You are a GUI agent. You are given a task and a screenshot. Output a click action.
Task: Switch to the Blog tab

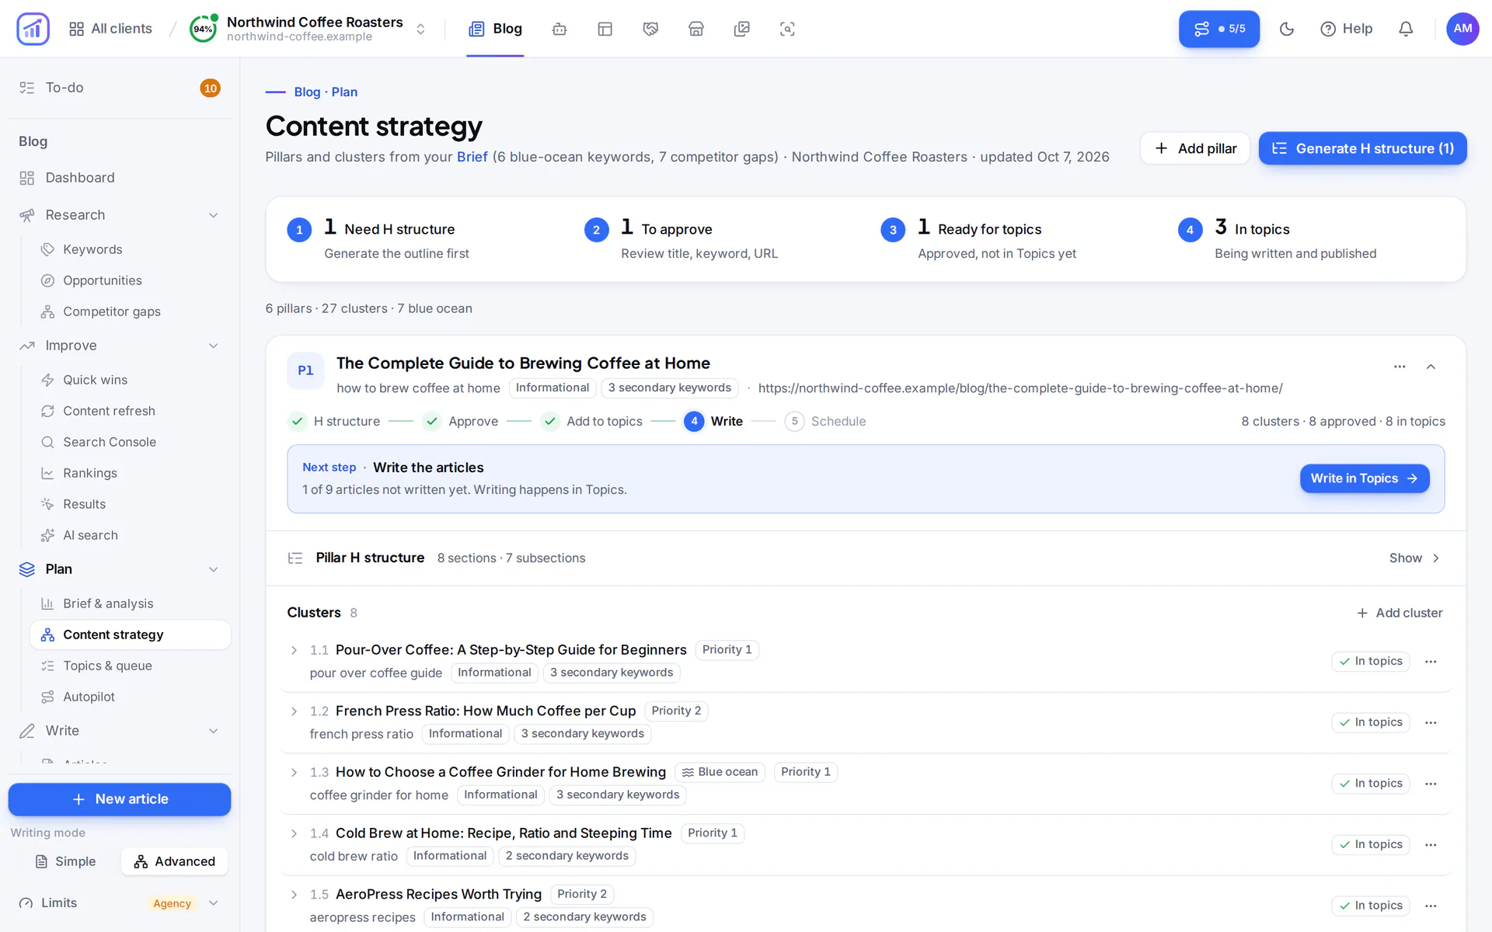coord(495,29)
